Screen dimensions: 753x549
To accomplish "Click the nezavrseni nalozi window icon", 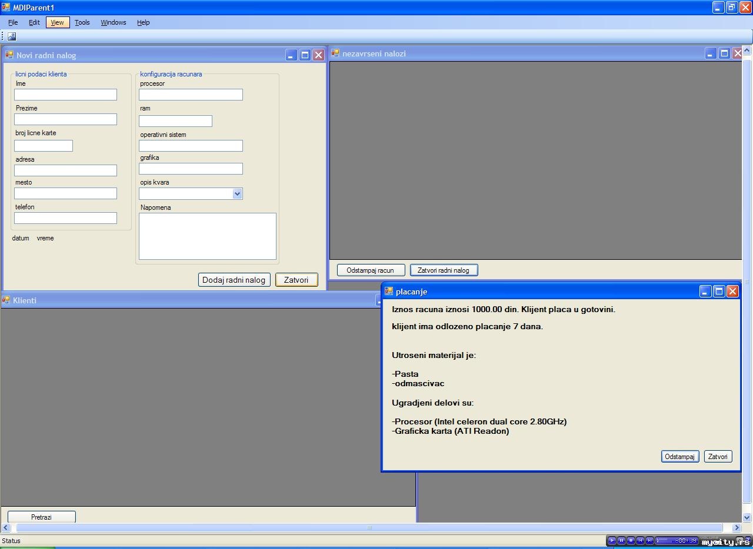I will (x=335, y=53).
